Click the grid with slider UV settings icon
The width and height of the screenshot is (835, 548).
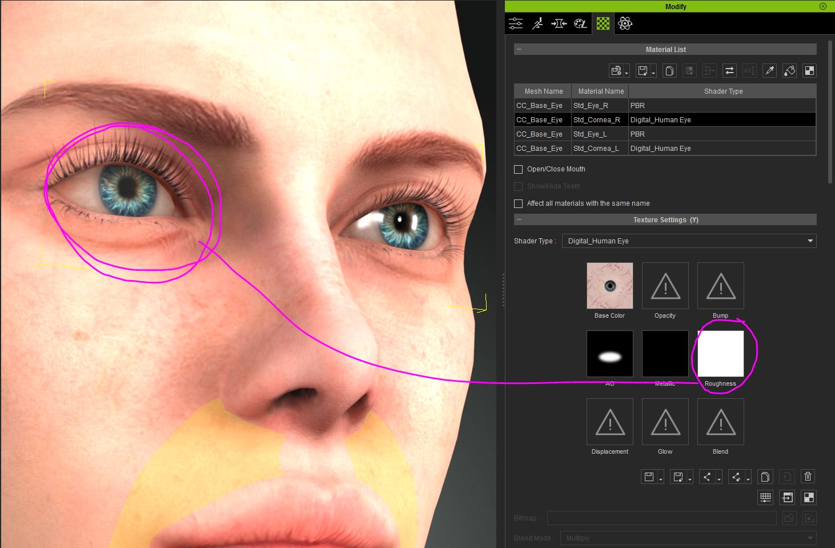(x=765, y=497)
